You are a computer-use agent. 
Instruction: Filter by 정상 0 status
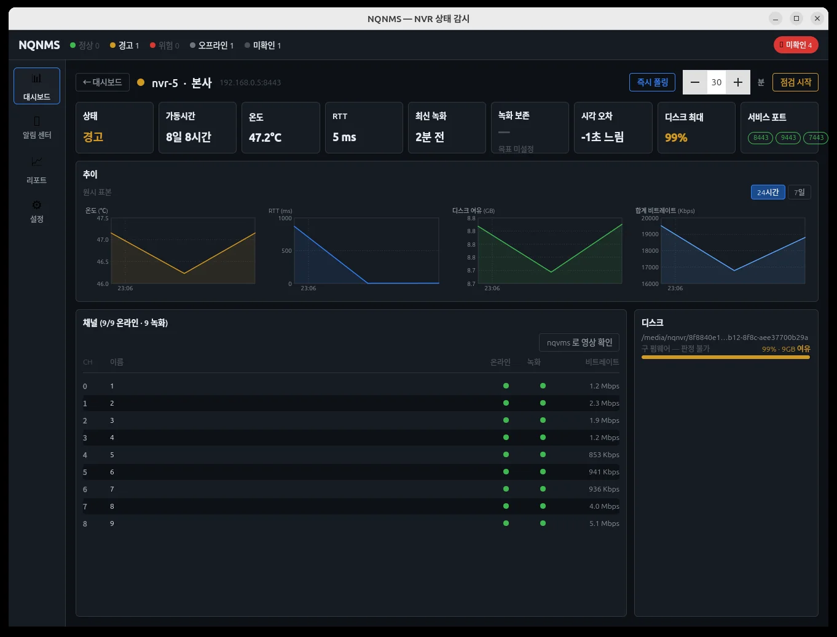pyautogui.click(x=85, y=45)
